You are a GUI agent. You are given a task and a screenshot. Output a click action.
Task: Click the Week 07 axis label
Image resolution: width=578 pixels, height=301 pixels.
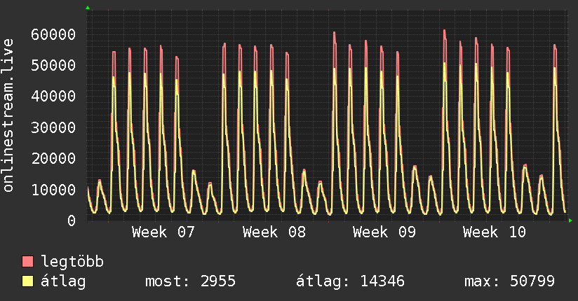[x=163, y=232]
